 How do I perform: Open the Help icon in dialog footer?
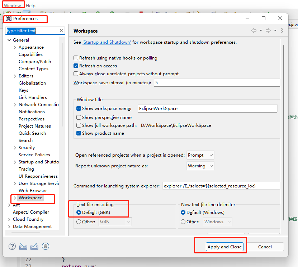click(12, 247)
